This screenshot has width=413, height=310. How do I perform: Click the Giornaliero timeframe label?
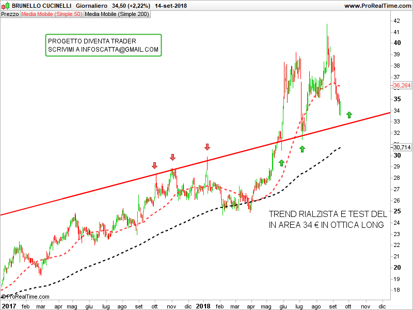coord(91,6)
